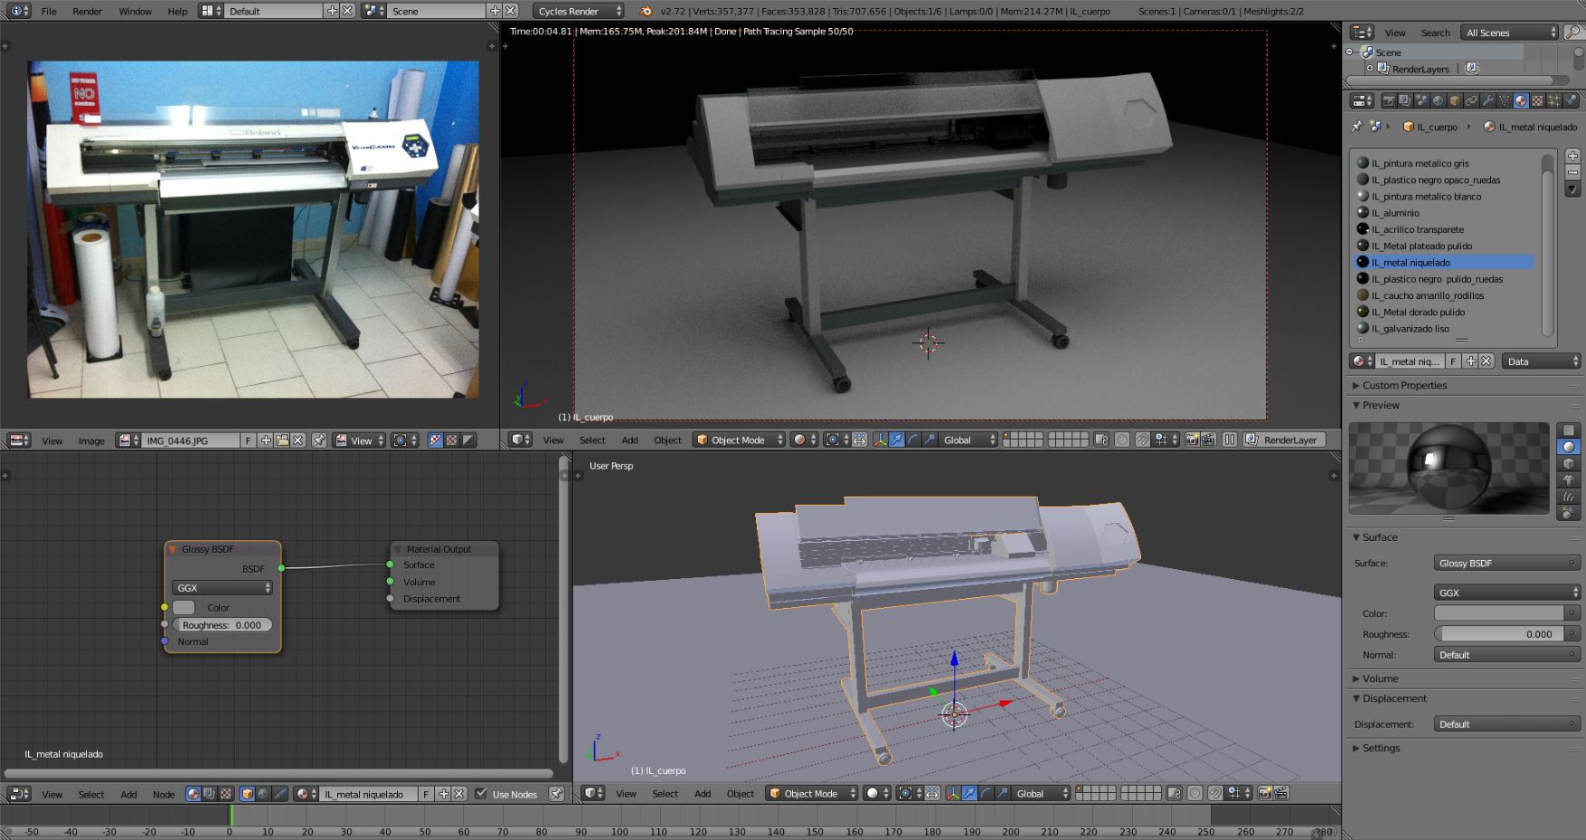This screenshot has height=840, width=1586.
Task: Open the Object constraints chain-link tab
Action: (x=1471, y=101)
